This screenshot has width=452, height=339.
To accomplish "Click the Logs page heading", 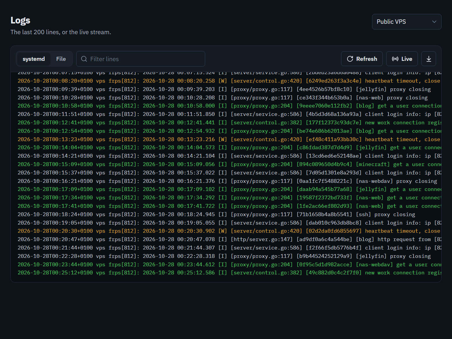I will point(20,20).
